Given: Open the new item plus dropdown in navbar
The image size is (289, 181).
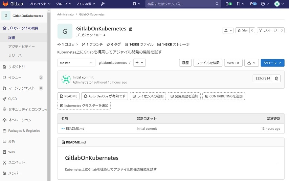Looking at the screenshot, I should pos(136,4).
